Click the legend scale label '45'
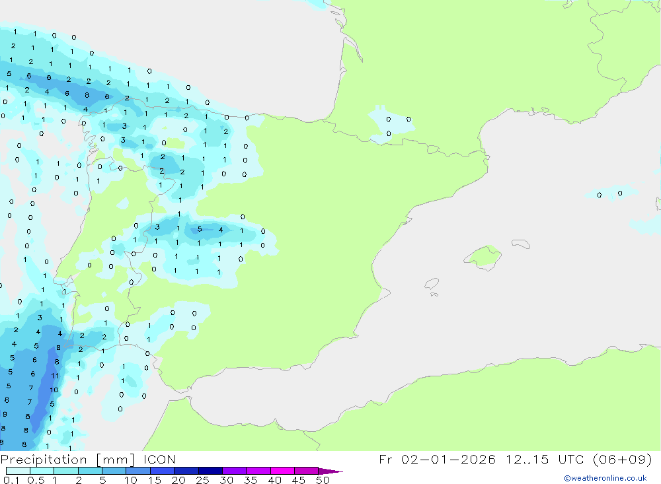 pyautogui.click(x=299, y=480)
